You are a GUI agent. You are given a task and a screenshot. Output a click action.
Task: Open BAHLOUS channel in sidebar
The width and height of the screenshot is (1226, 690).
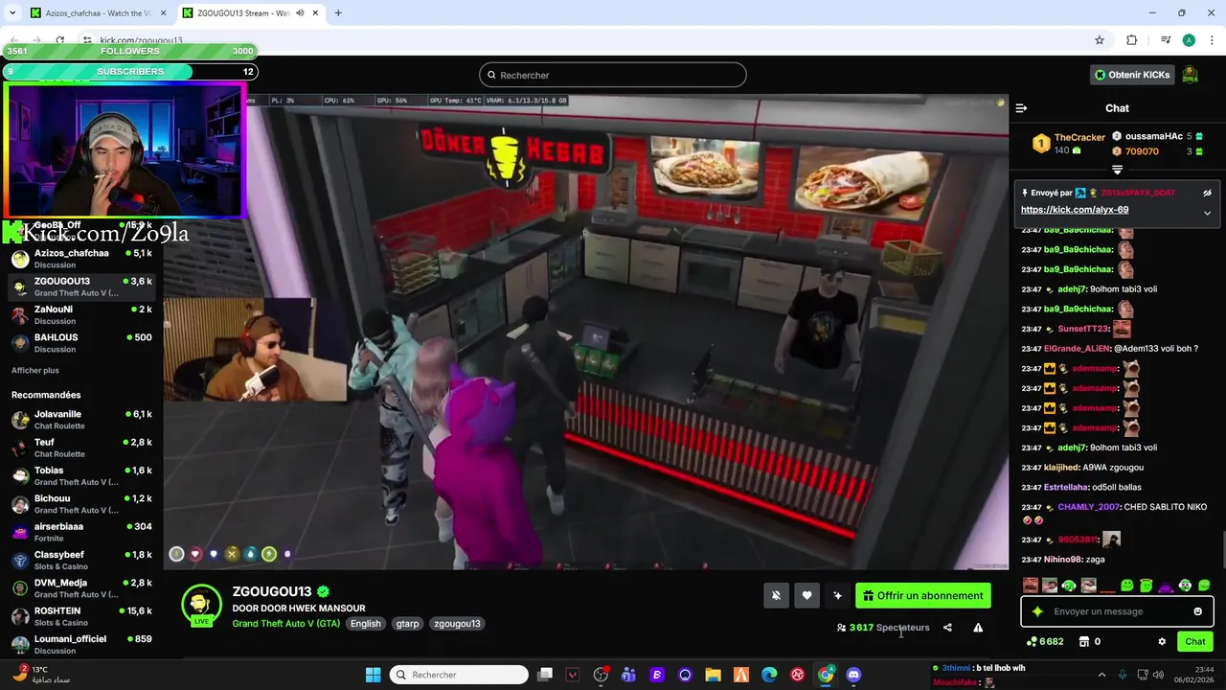81,343
